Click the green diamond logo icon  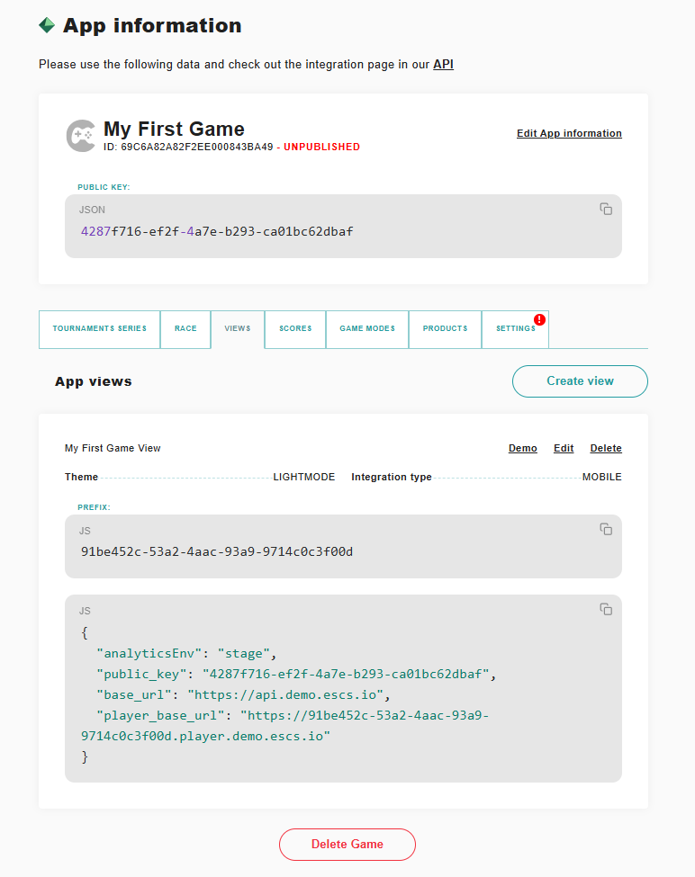click(47, 25)
